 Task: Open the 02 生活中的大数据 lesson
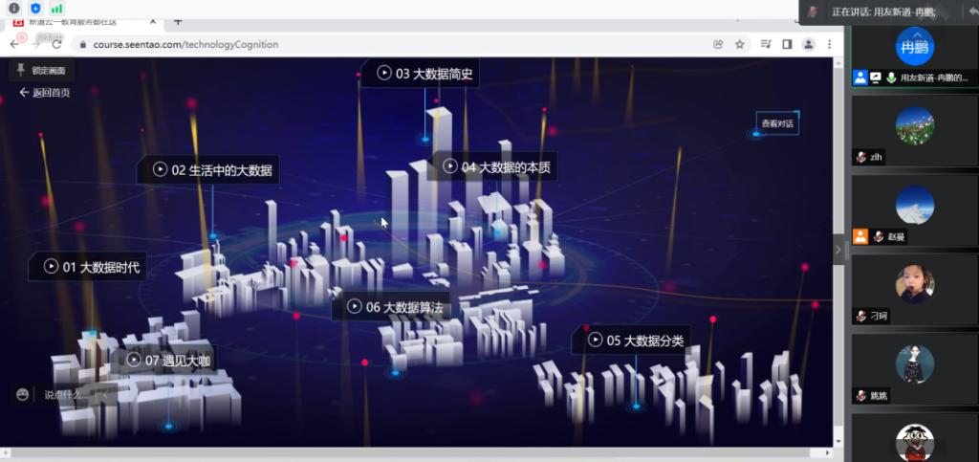tap(212, 170)
